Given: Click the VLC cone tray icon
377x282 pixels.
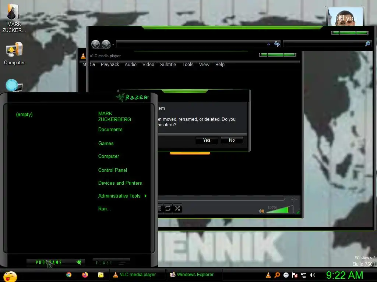Looking at the screenshot, I should pyautogui.click(x=268, y=275).
